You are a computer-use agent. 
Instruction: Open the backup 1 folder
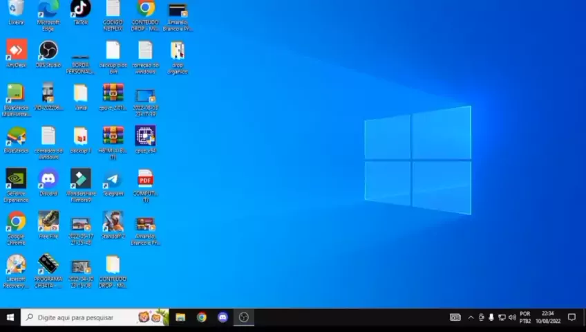coord(81,140)
